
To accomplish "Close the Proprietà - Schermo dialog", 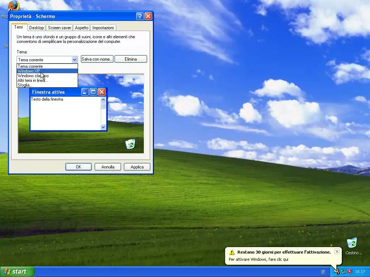I will (x=148, y=16).
